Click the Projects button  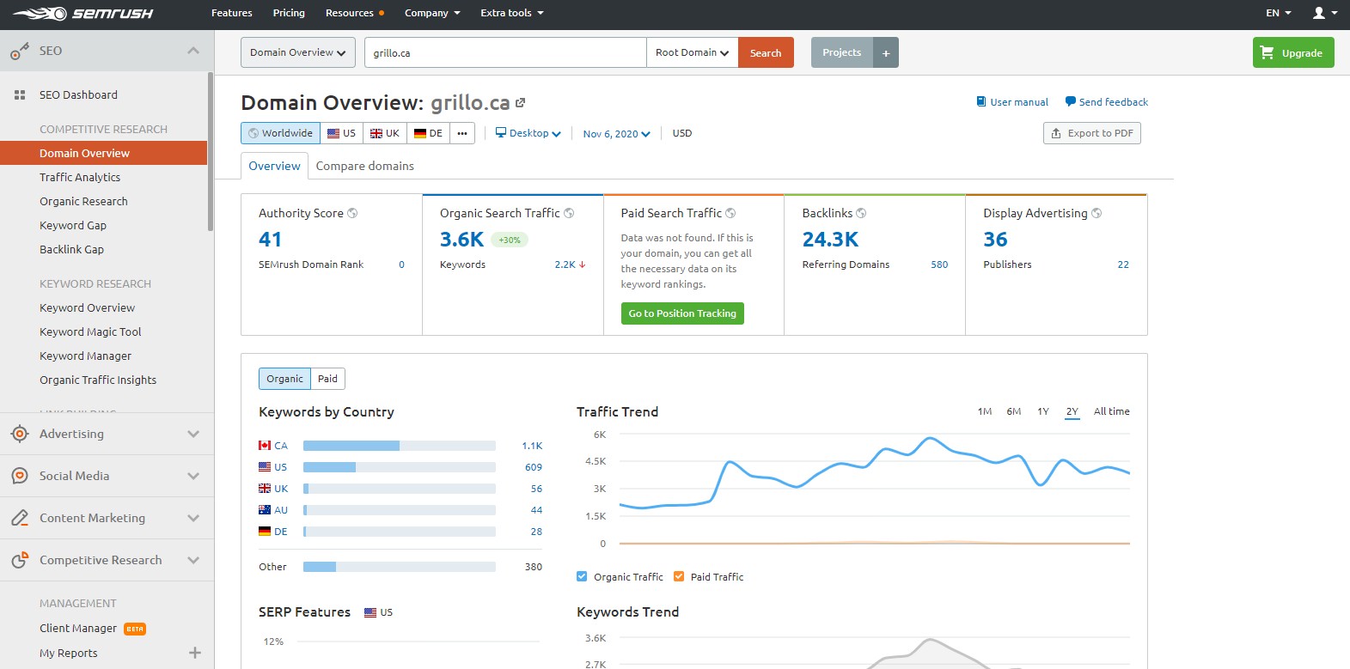click(841, 52)
